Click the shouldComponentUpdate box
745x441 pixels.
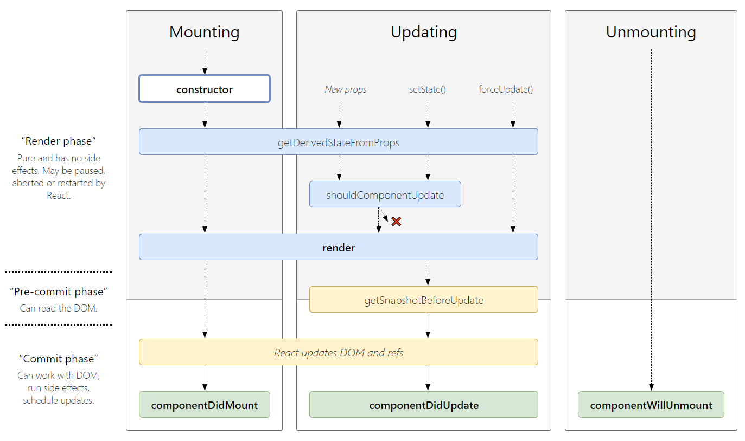[x=385, y=194]
